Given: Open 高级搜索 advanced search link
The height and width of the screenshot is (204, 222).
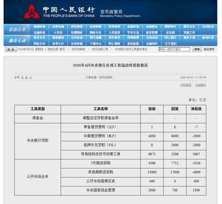Looking at the screenshot, I should [209, 49].
